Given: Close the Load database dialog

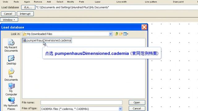Looking at the screenshot, I should pos(144,27).
